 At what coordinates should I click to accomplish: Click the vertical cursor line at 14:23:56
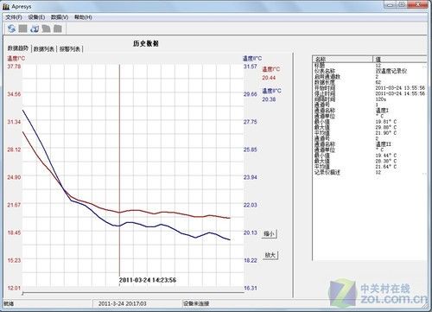[119, 173]
